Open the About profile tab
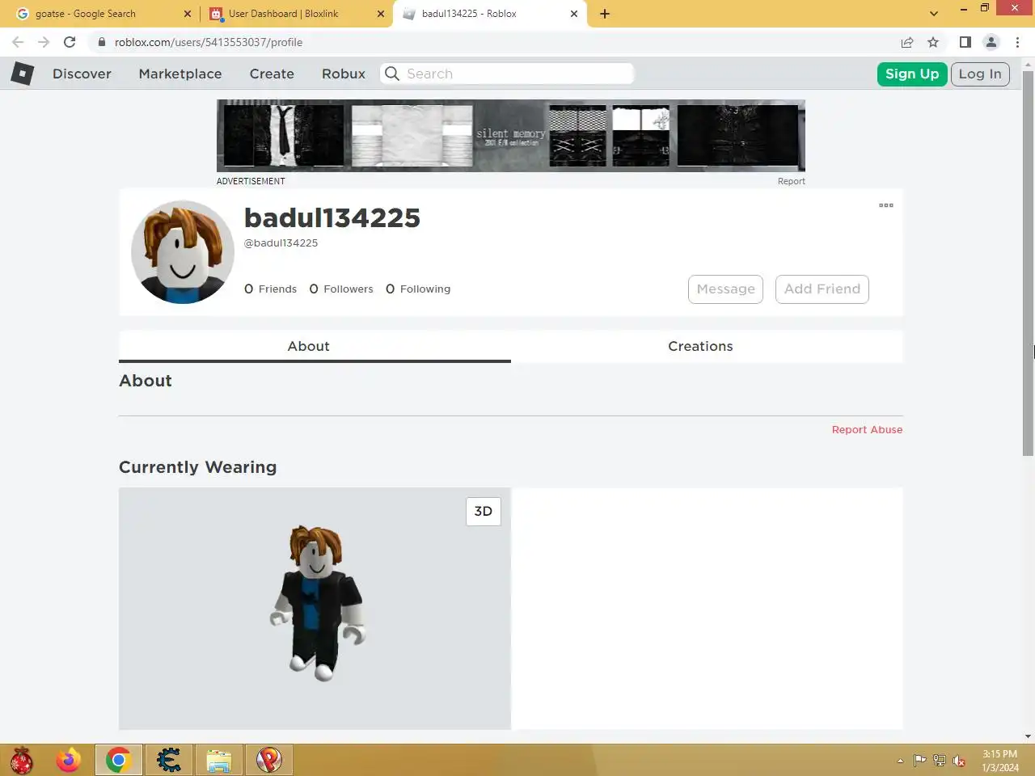 [x=315, y=346]
